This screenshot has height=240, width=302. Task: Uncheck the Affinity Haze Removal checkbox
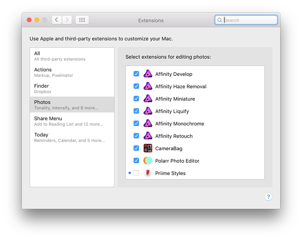(136, 86)
